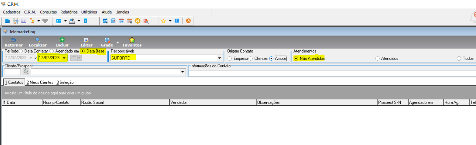Image resolution: width=476 pixels, height=145 pixels.
Task: Select Clientes as contact origin
Action: 251,59
